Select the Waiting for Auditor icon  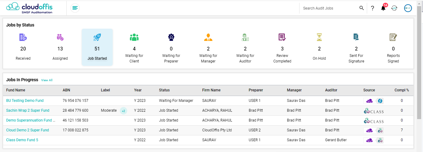click(245, 37)
